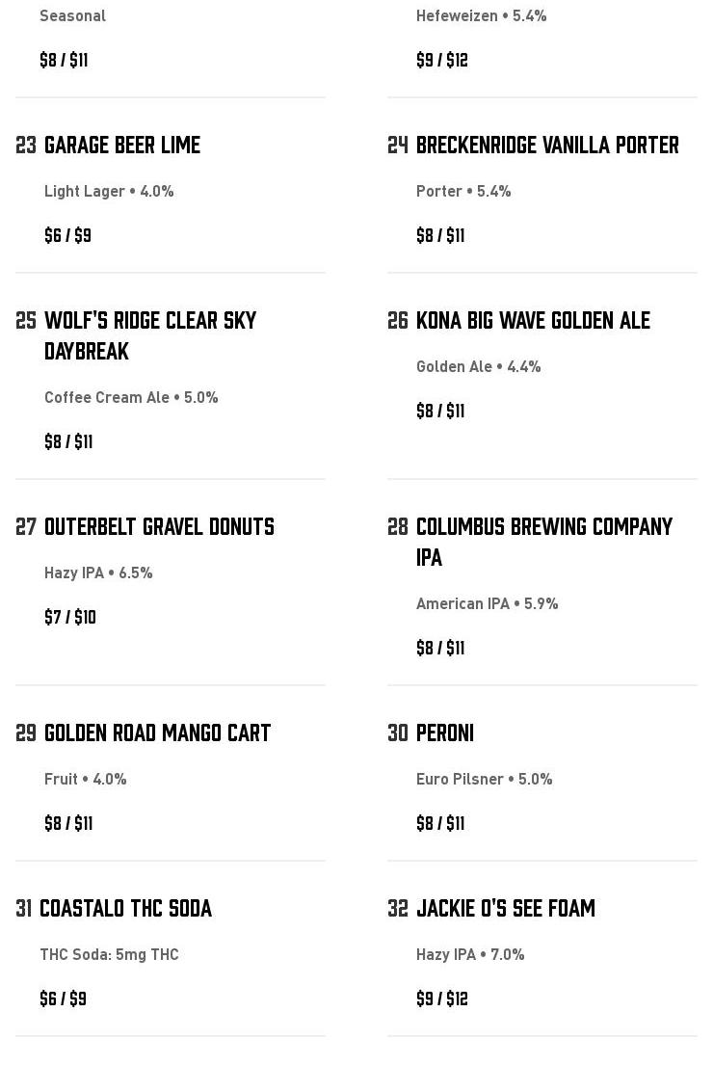Open Kona Big Wave Golden Ale
The height and width of the screenshot is (1065, 713).
533,320
